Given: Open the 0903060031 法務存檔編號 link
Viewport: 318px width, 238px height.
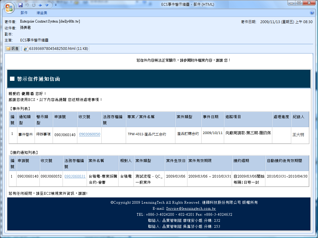Looking at the screenshot, I should (x=75, y=176).
